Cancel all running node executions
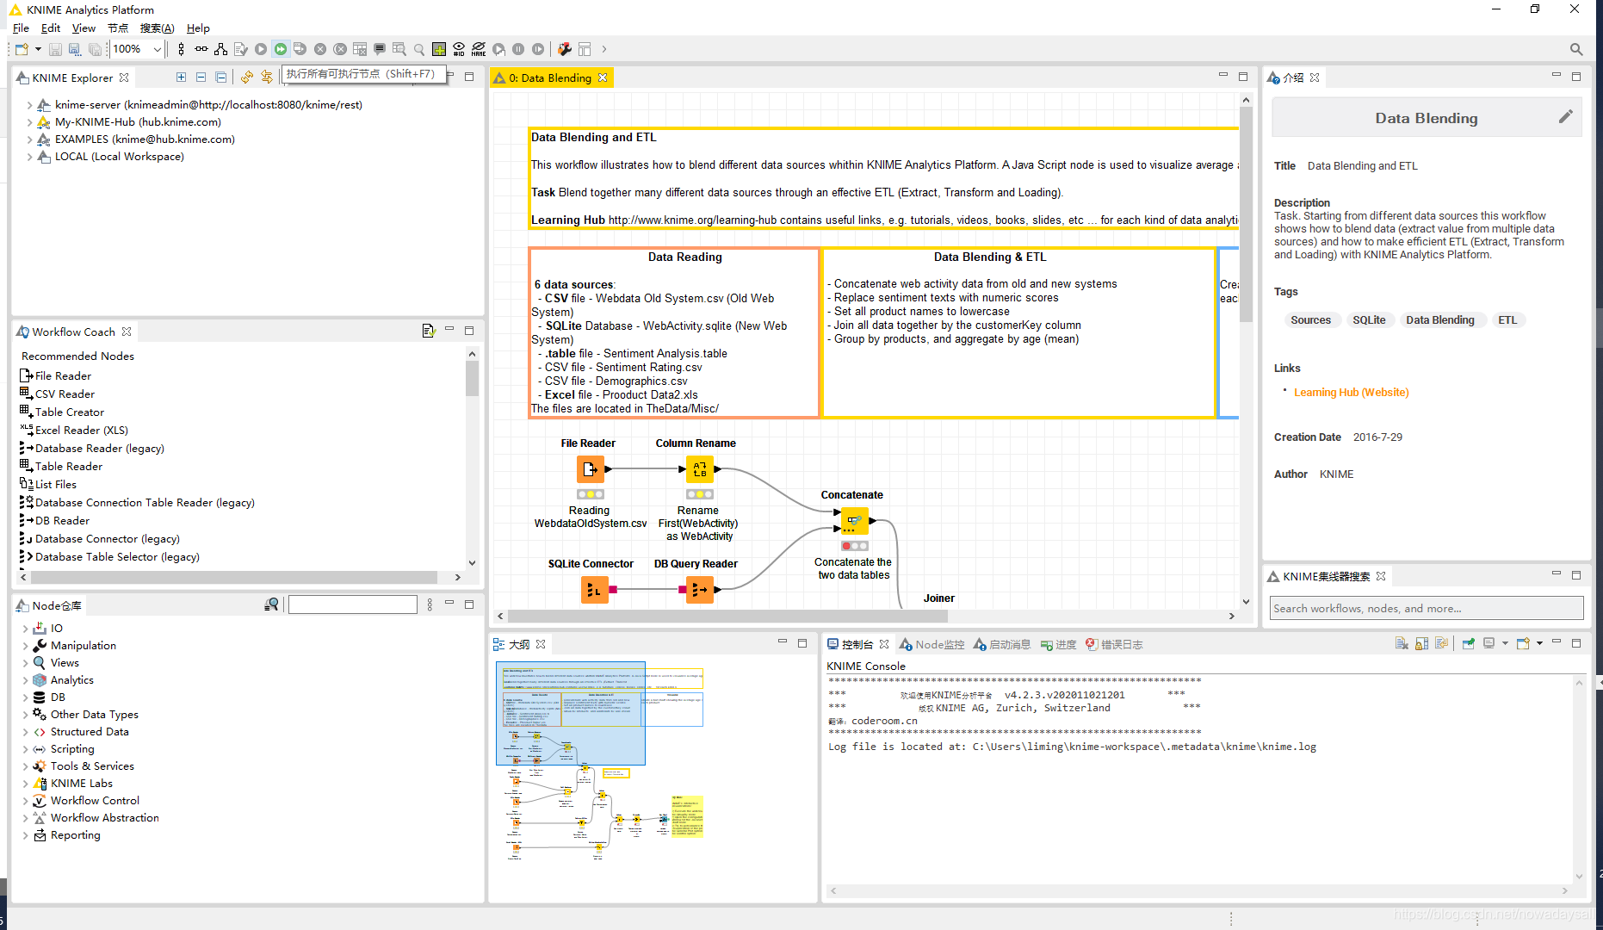Image resolution: width=1603 pixels, height=930 pixels. 340,49
